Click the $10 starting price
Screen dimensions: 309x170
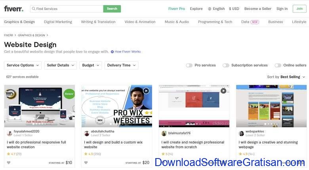click(x=69, y=163)
